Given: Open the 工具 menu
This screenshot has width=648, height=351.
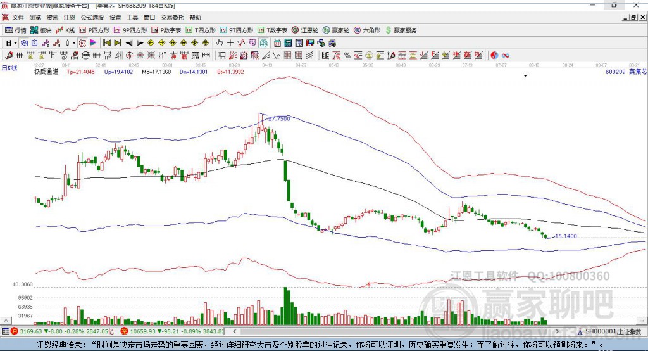Looking at the screenshot, I should point(132,17).
